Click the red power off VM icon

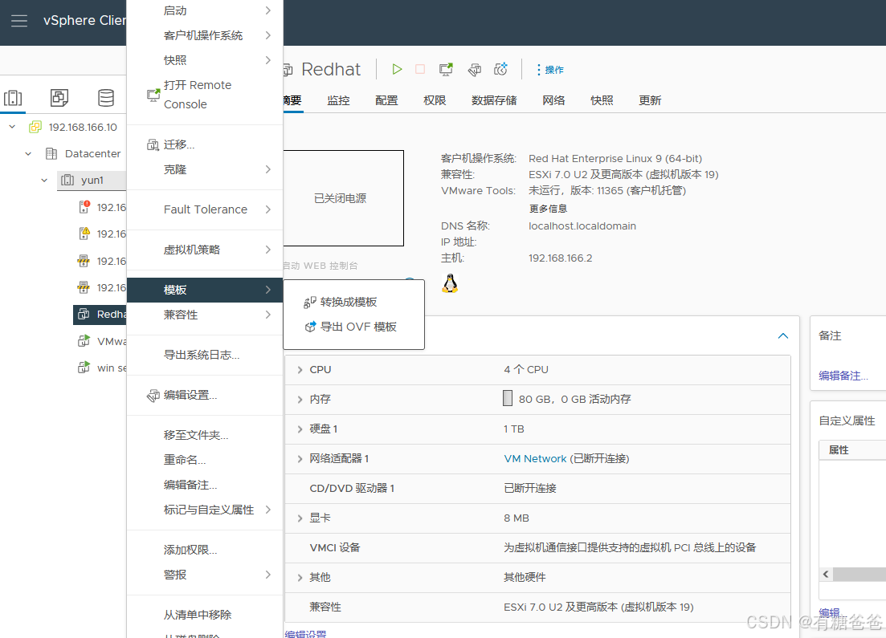pos(420,69)
